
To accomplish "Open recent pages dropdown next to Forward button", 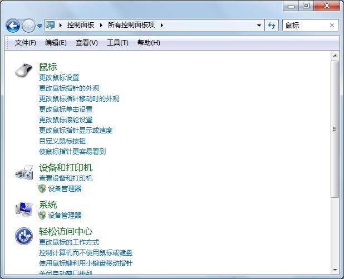I will [x=40, y=26].
